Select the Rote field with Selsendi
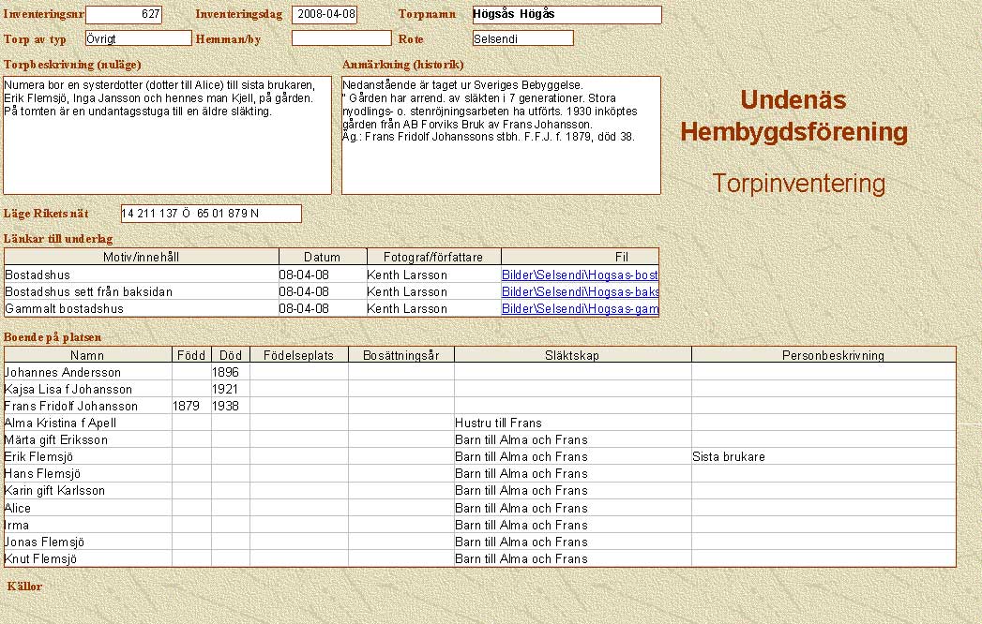 tap(522, 38)
